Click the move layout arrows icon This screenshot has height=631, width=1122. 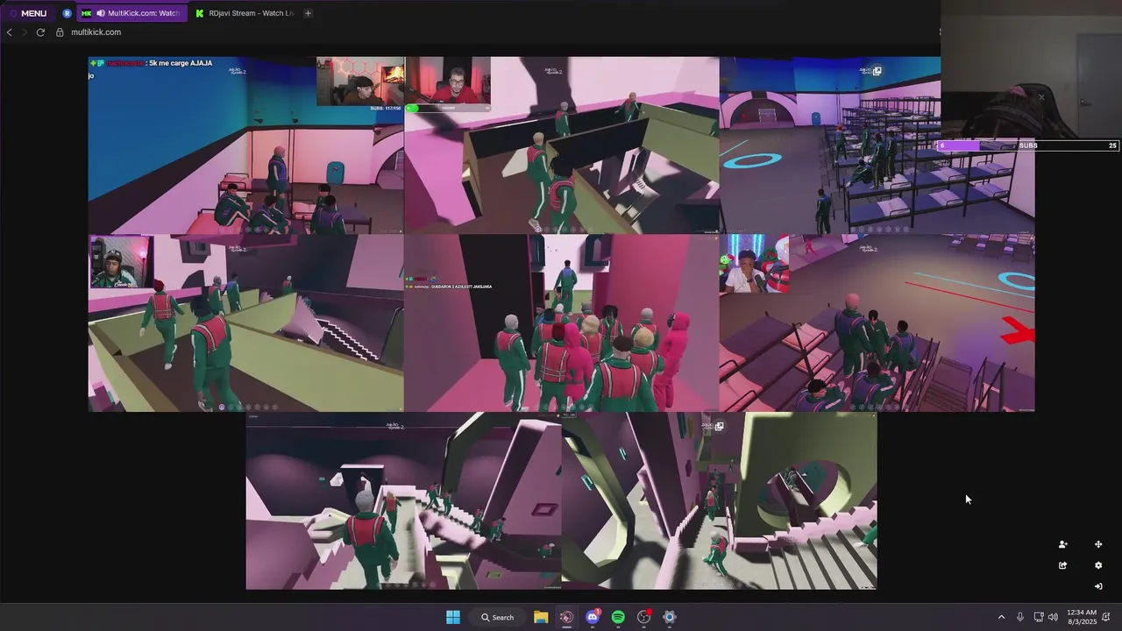click(x=1098, y=544)
